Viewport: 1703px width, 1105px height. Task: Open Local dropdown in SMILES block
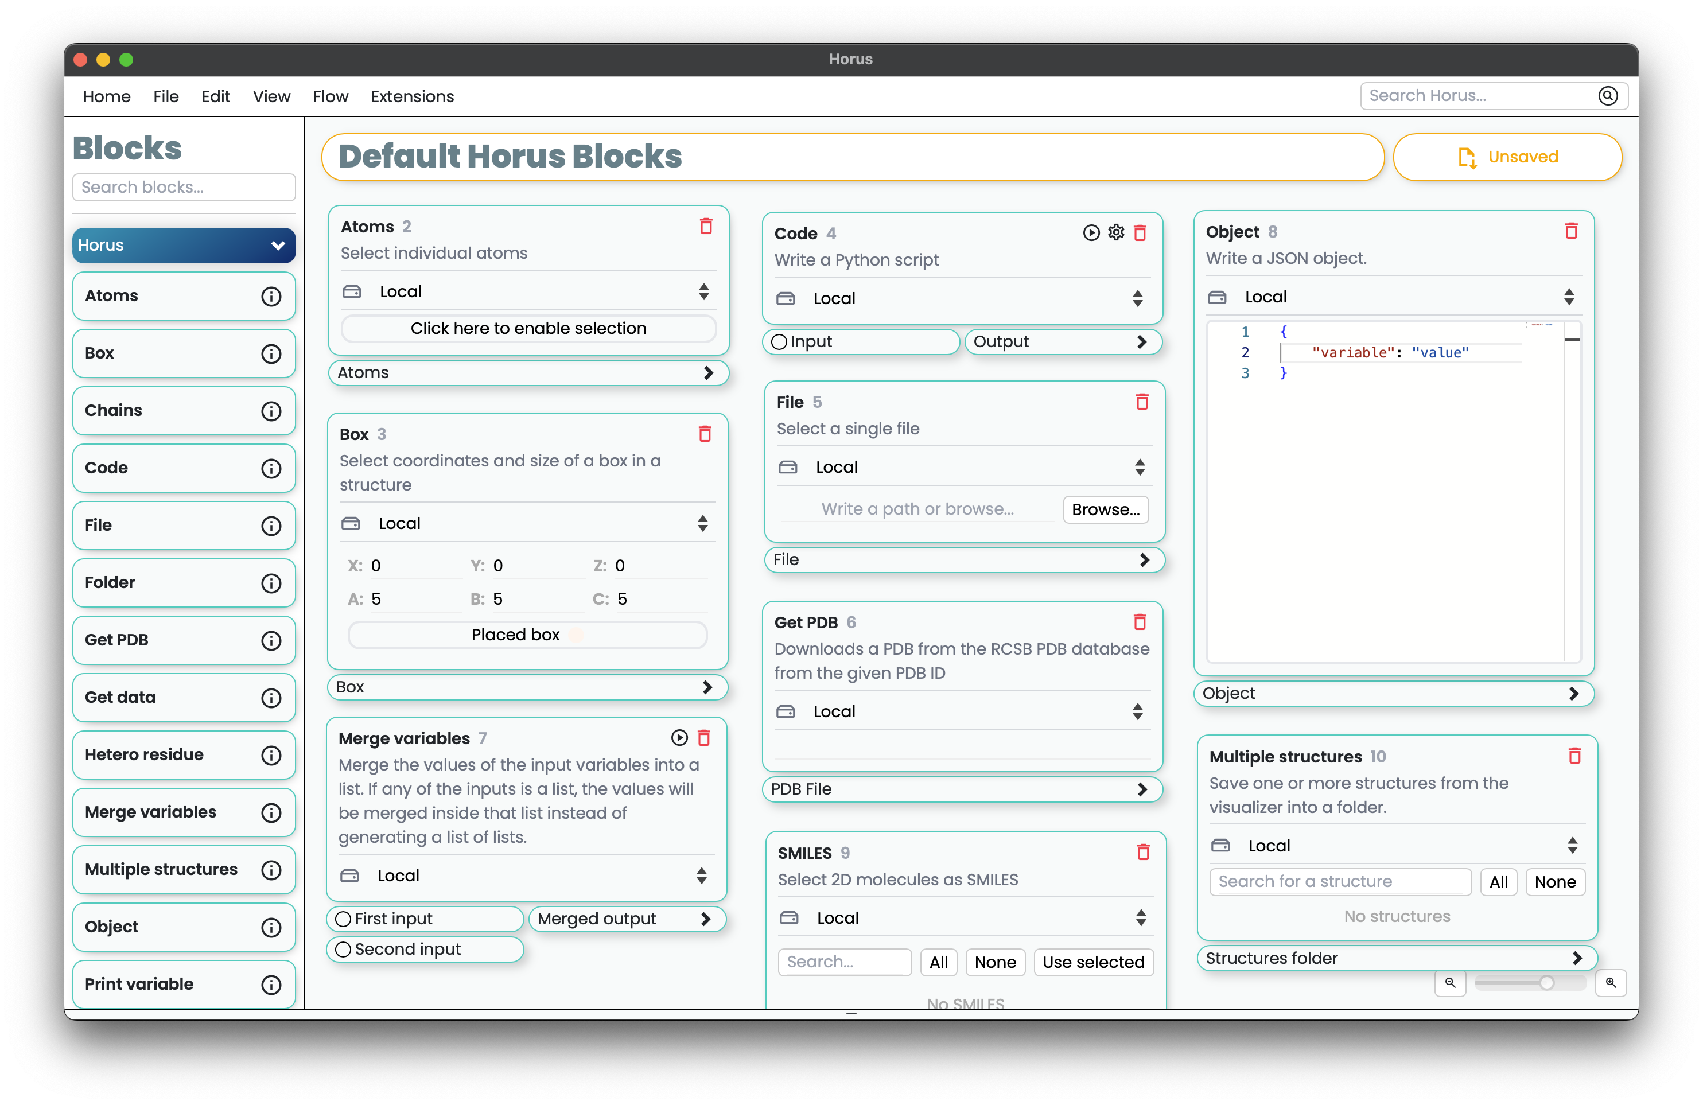(965, 917)
